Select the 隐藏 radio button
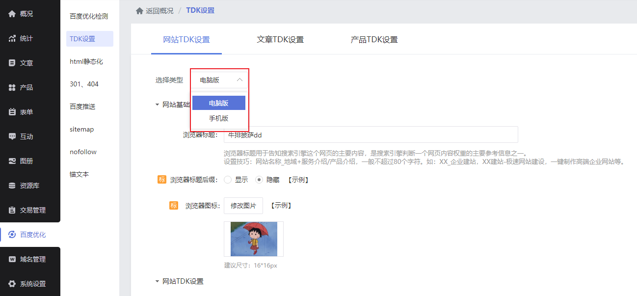Viewport: 637px width, 296px height. 259,180
